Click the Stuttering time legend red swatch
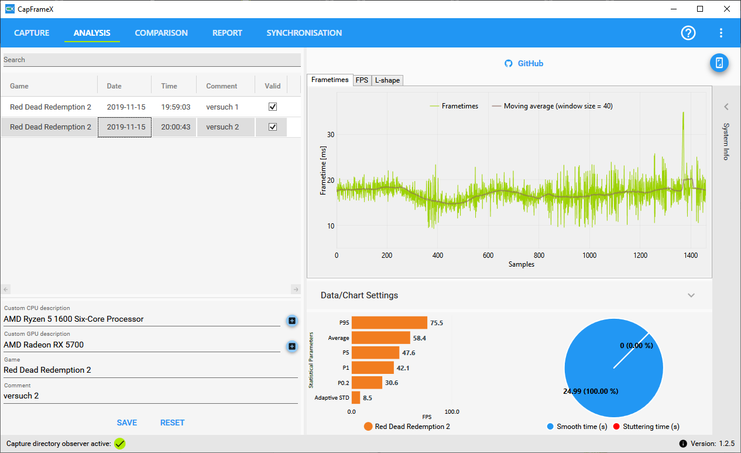The height and width of the screenshot is (453, 741). pos(616,427)
